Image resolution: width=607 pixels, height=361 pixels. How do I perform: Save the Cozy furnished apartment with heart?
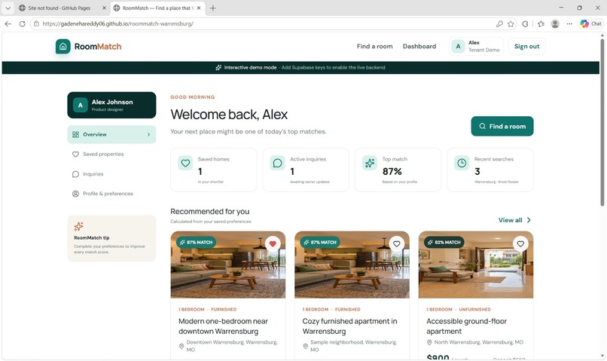pos(396,243)
